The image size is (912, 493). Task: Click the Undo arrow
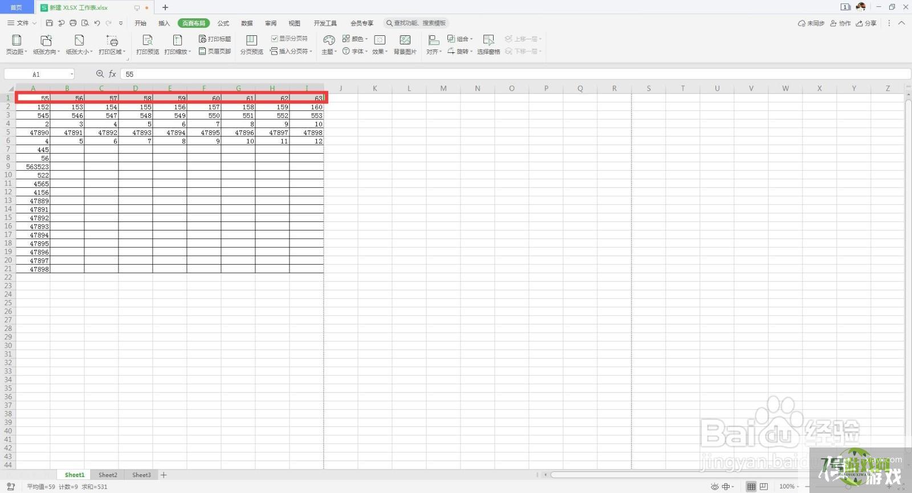tap(97, 23)
